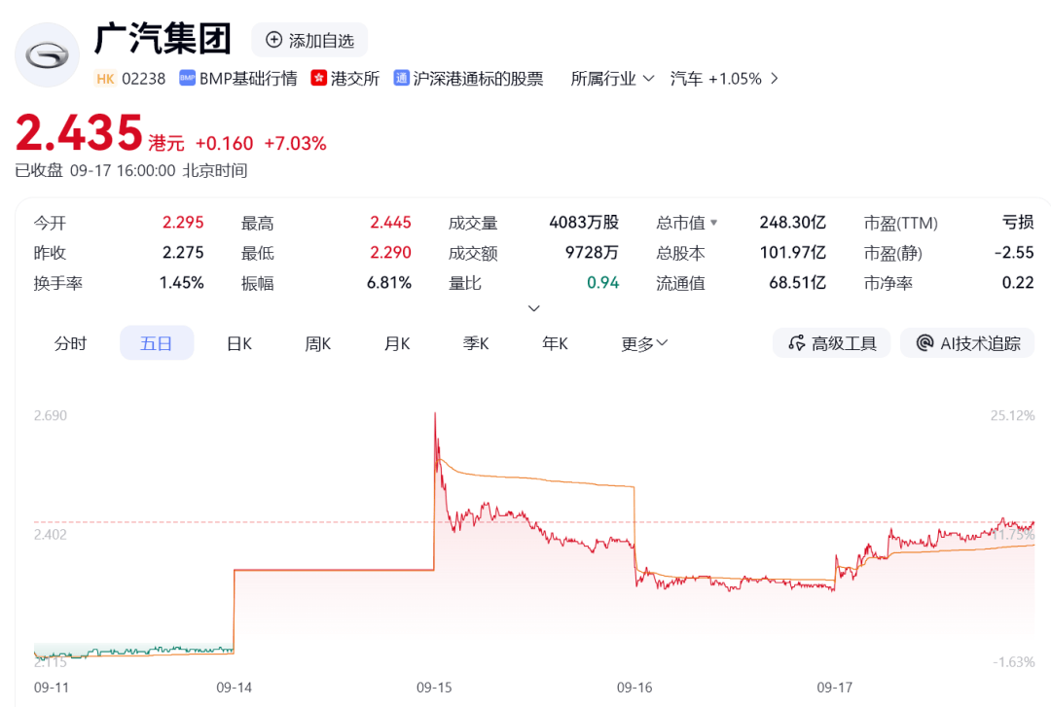Open 高级工具 advanced tools

point(832,343)
